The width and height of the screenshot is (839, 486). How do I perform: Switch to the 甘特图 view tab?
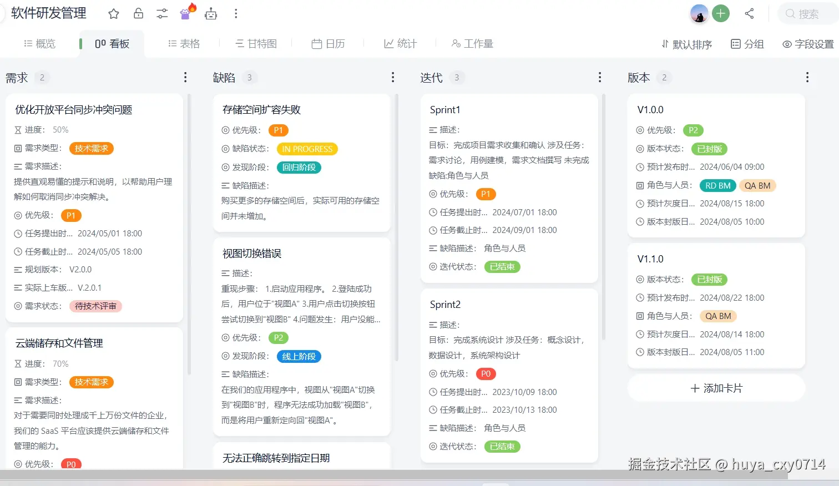click(x=256, y=43)
